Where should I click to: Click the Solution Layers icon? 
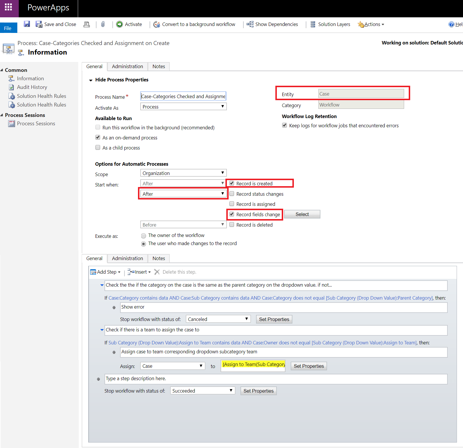(313, 24)
